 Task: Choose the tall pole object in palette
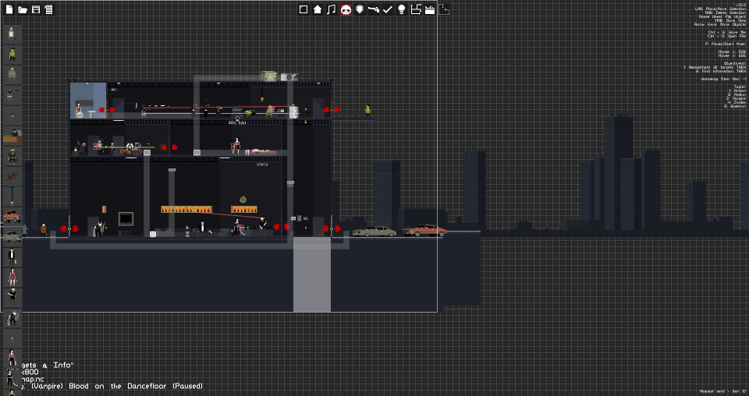12,196
